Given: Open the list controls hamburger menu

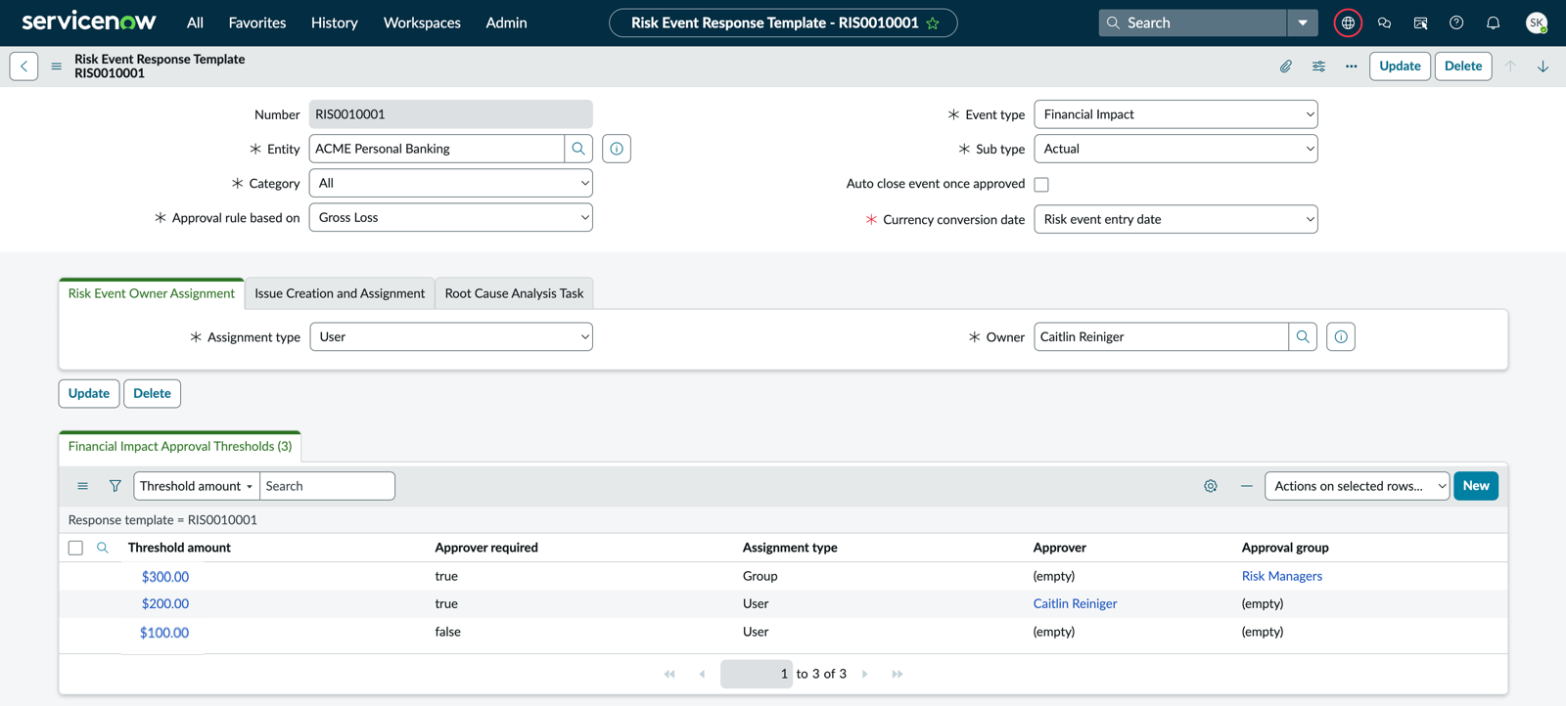Looking at the screenshot, I should click(82, 486).
